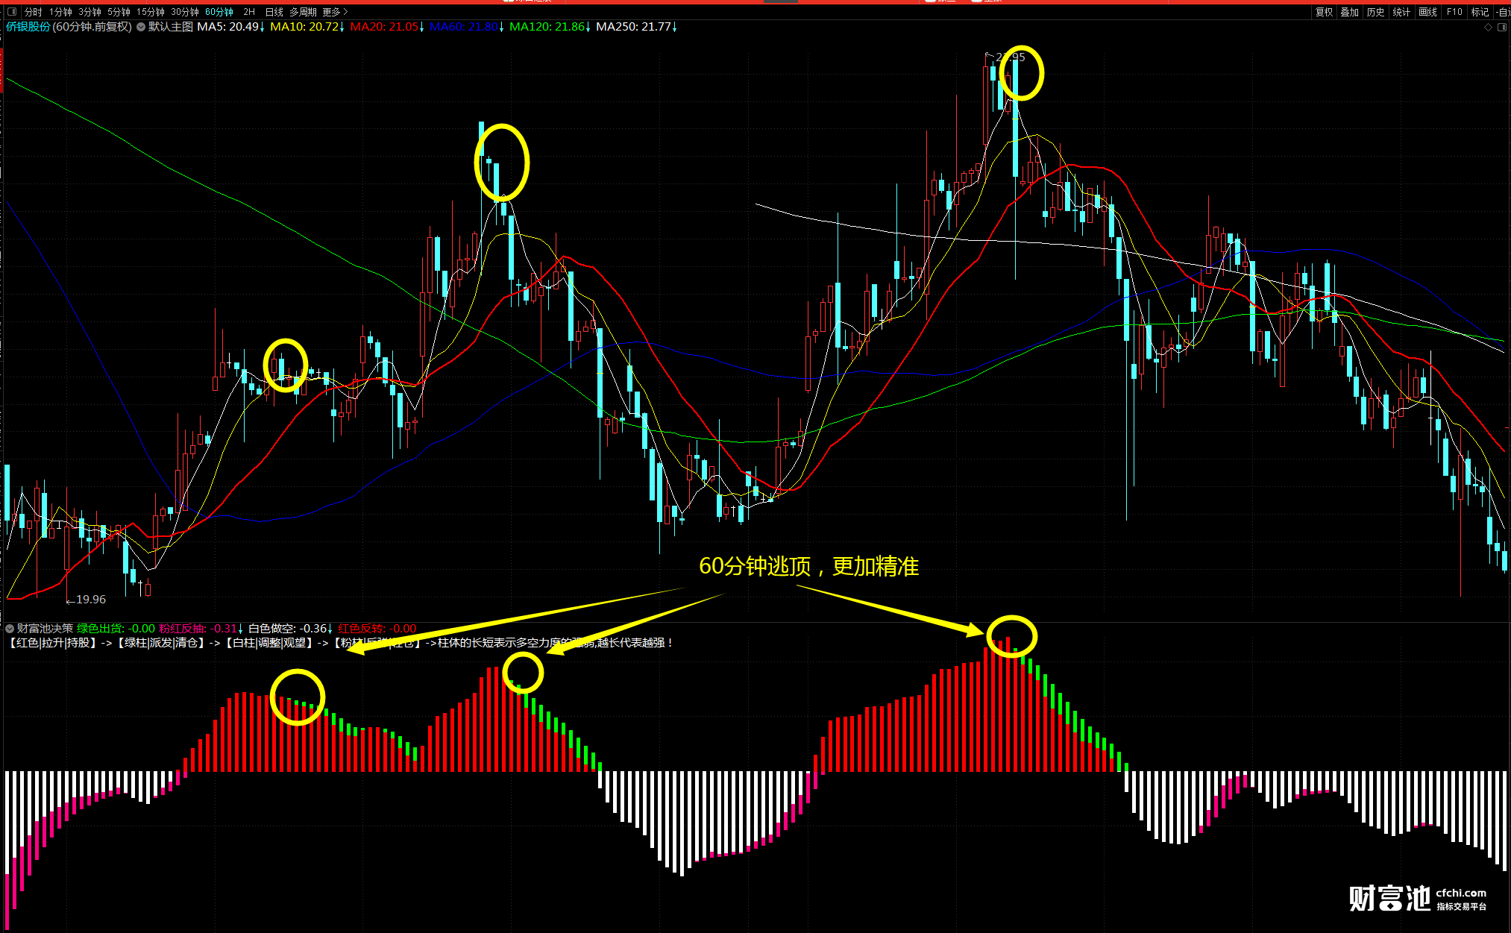The width and height of the screenshot is (1511, 933).
Task: Click the MA20 red value label
Action: pos(385,27)
